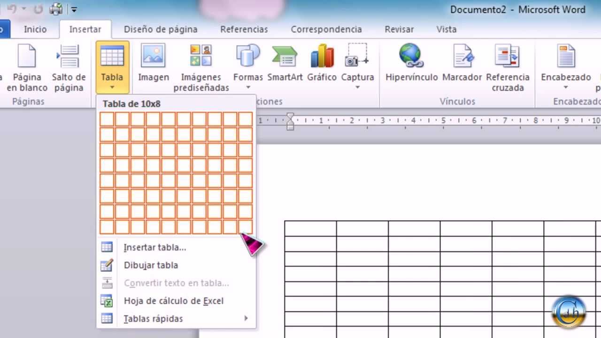Open the Vista tab
The height and width of the screenshot is (338, 601).
pos(446,29)
